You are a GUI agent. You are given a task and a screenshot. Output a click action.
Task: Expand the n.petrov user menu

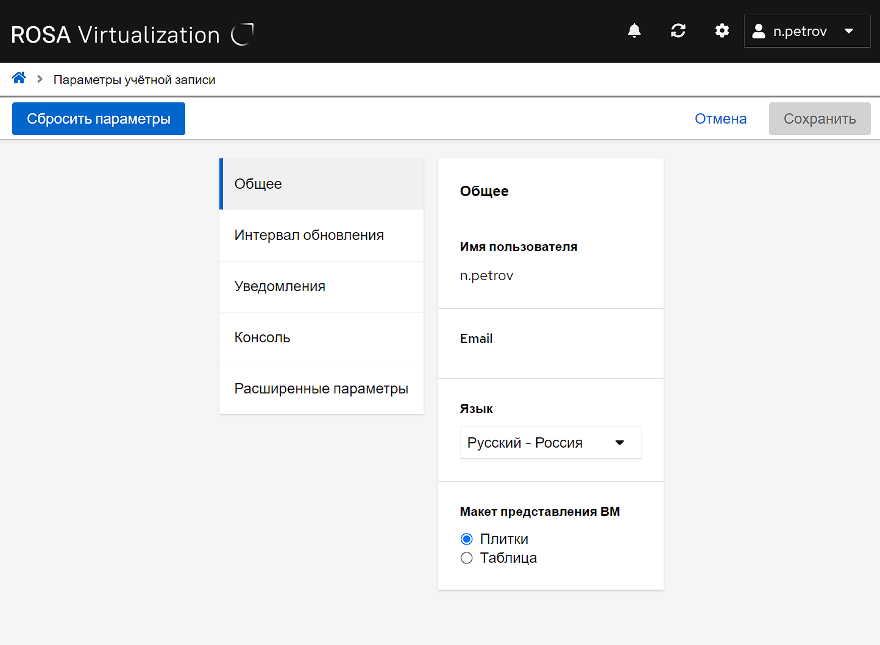pos(807,32)
